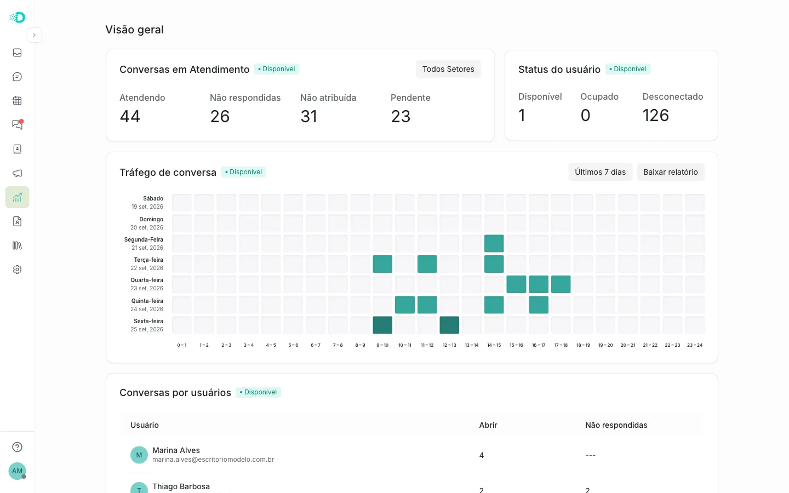Click the Ocupado count 0
Image resolution: width=789 pixels, height=493 pixels.
[585, 115]
